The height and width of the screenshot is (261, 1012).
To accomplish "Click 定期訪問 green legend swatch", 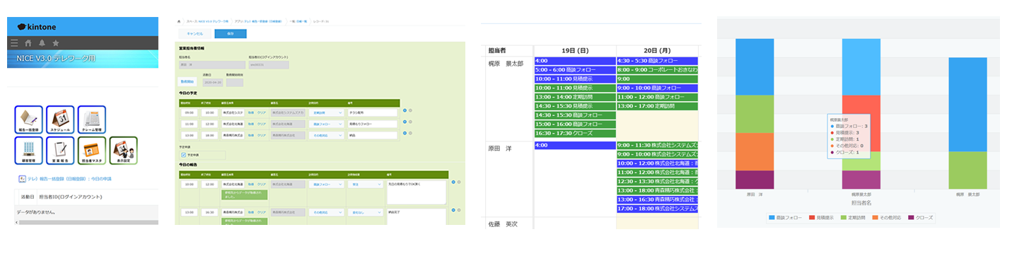I will click(x=844, y=218).
